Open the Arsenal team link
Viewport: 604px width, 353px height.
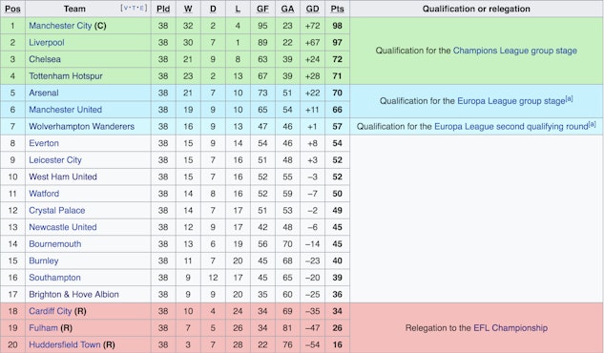44,93
